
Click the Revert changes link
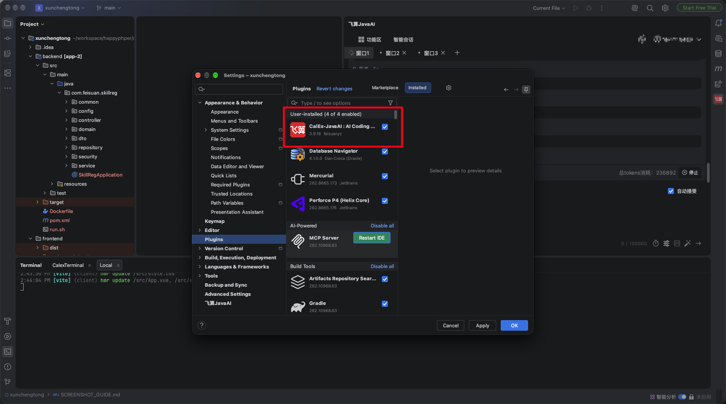(x=334, y=88)
